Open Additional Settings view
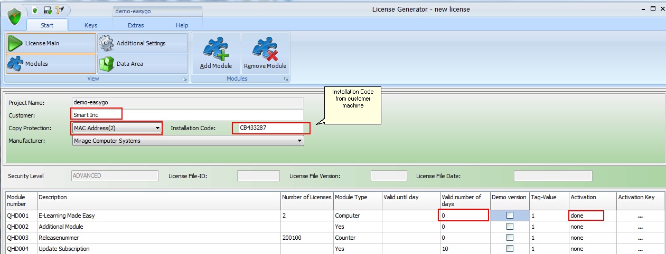The height and width of the screenshot is (254, 666). pos(143,43)
